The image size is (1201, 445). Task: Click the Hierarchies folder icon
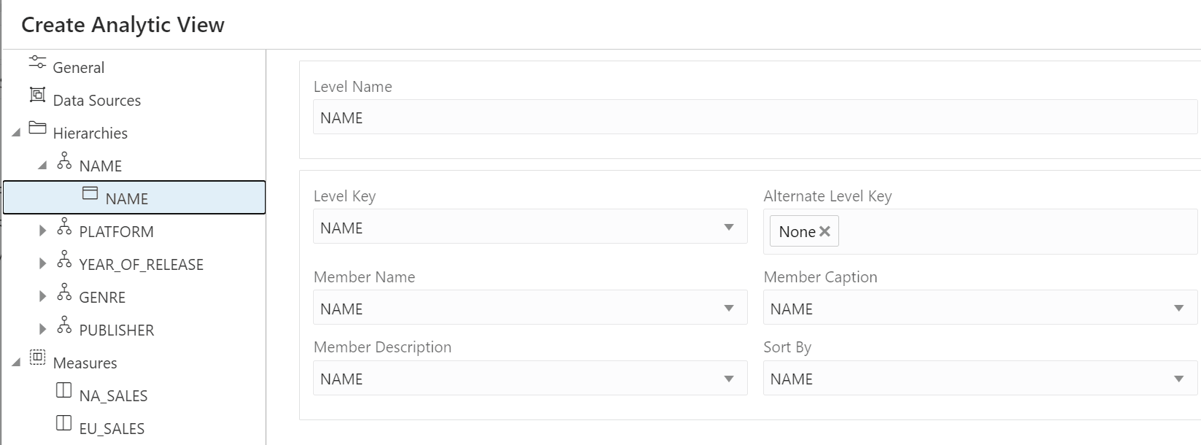pos(39,131)
